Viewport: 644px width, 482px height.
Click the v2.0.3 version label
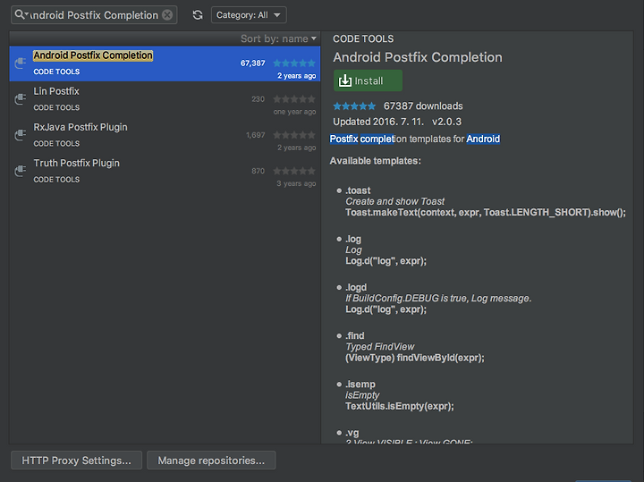coord(446,122)
